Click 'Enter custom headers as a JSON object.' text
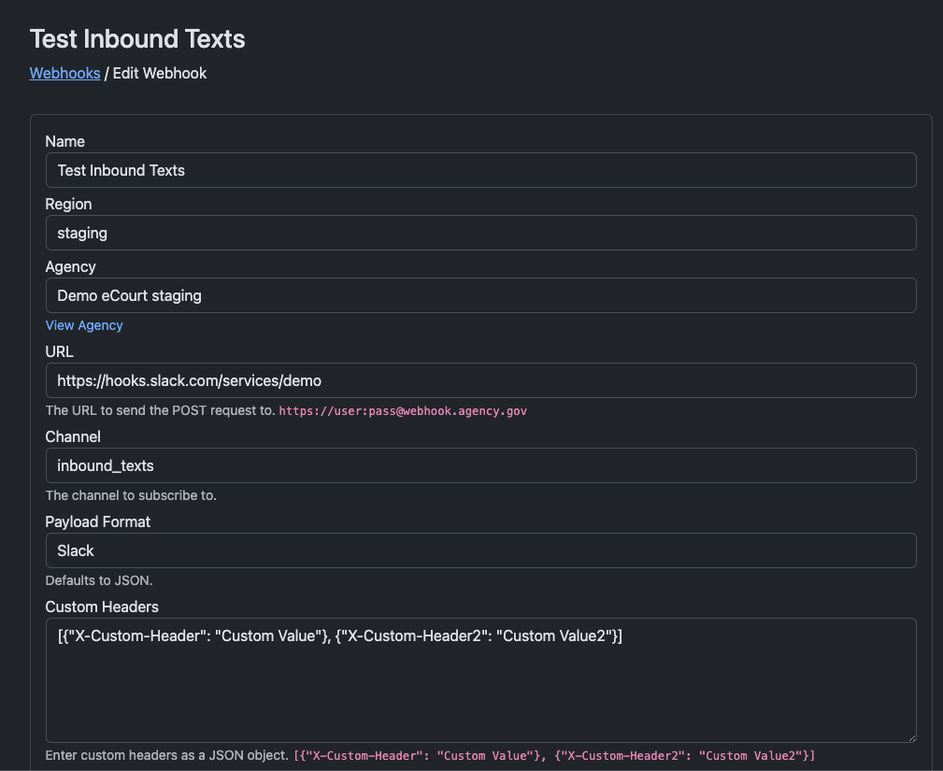 click(167, 755)
